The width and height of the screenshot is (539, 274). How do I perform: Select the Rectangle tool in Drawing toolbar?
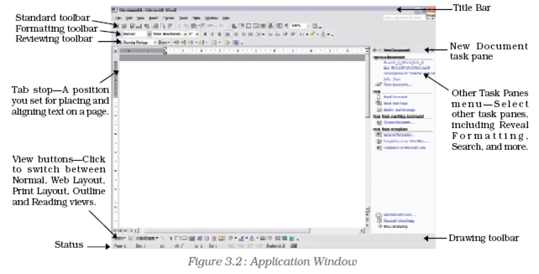(178, 239)
